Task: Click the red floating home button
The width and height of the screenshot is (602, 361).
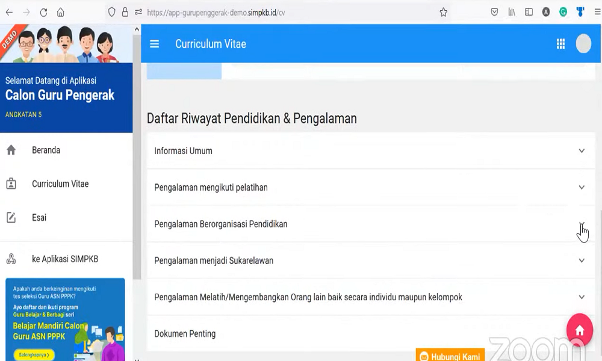Action: (x=579, y=330)
